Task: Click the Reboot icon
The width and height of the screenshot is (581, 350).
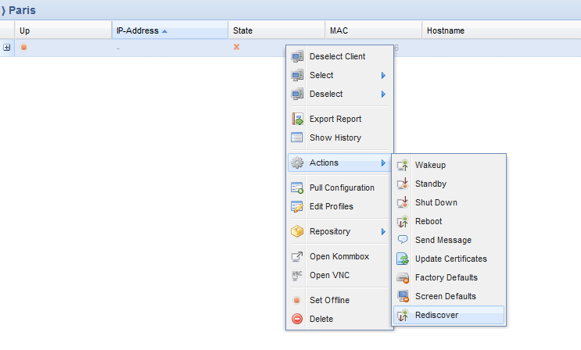Action: [x=403, y=221]
